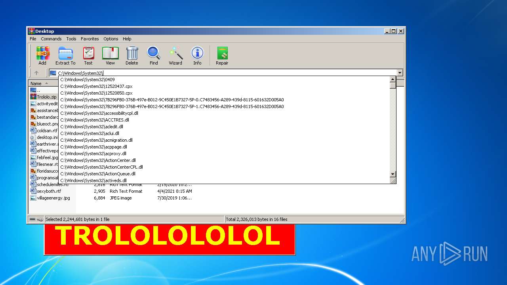Screen dimensions: 507x285
Task: Click the suggestion list scrollbar thumb
Action: 393,85
